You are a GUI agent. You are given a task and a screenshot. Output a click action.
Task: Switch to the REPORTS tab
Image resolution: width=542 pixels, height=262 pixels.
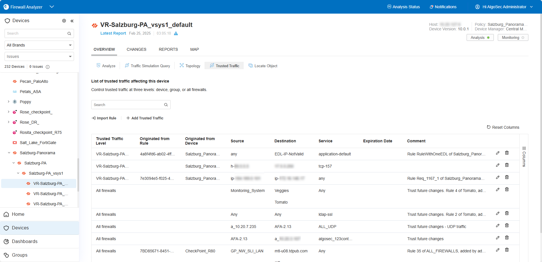tap(168, 49)
